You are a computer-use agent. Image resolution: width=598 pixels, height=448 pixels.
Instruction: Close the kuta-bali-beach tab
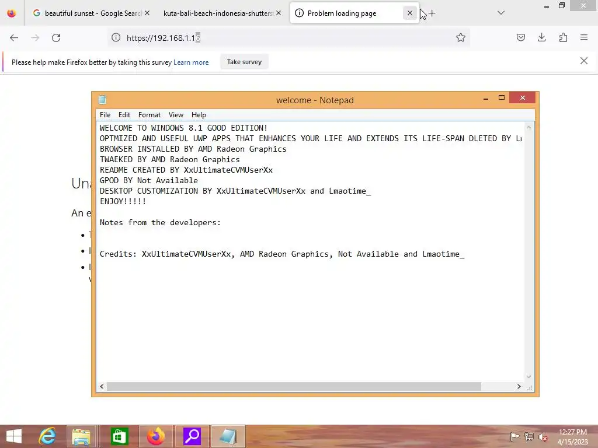point(279,13)
